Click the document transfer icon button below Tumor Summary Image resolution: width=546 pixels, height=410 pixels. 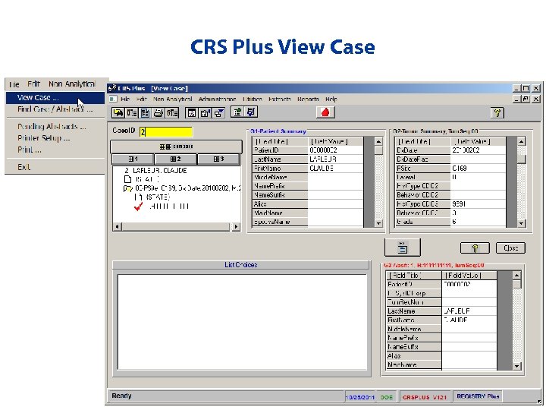click(x=403, y=248)
